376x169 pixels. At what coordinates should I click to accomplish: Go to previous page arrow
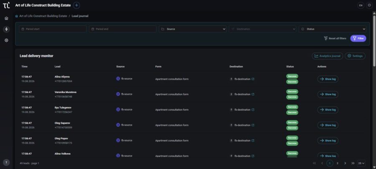pos(322,163)
